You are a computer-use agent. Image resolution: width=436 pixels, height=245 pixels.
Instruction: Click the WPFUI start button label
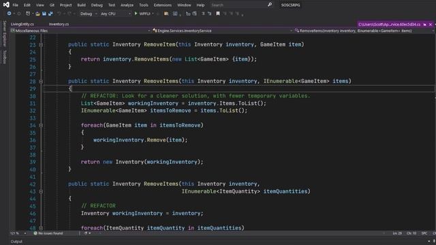(144, 14)
